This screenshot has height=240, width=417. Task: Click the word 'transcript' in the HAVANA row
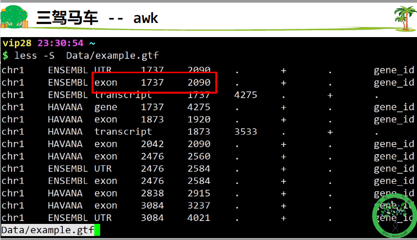coord(123,132)
